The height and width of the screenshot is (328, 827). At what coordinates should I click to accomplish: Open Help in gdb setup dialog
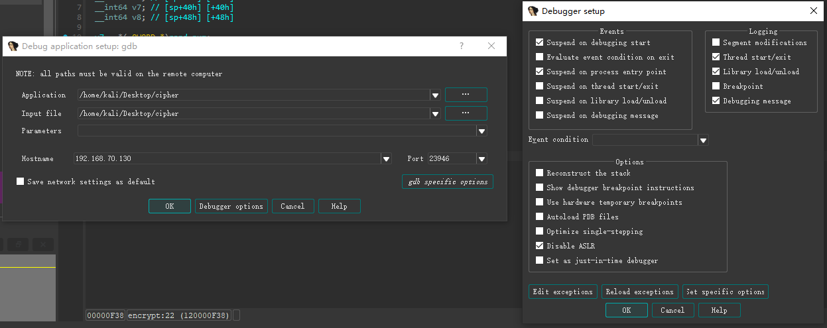point(340,206)
